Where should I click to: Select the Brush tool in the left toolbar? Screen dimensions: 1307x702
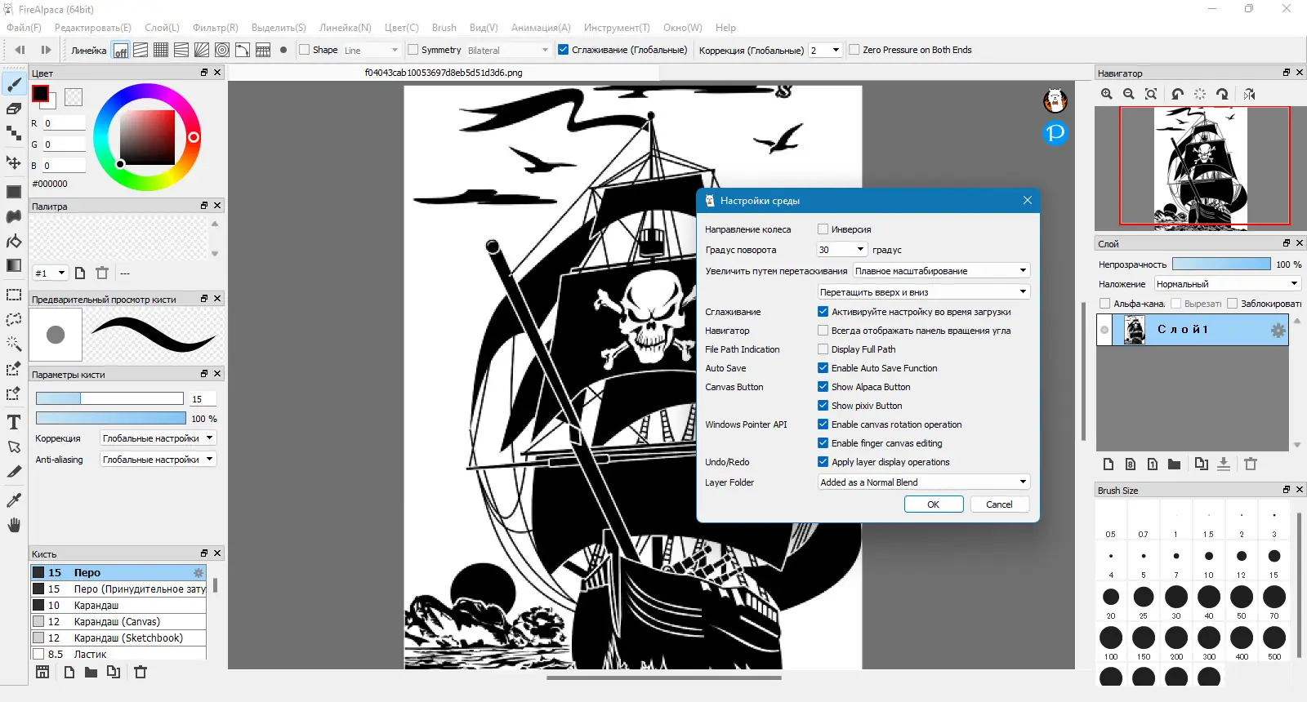[14, 84]
